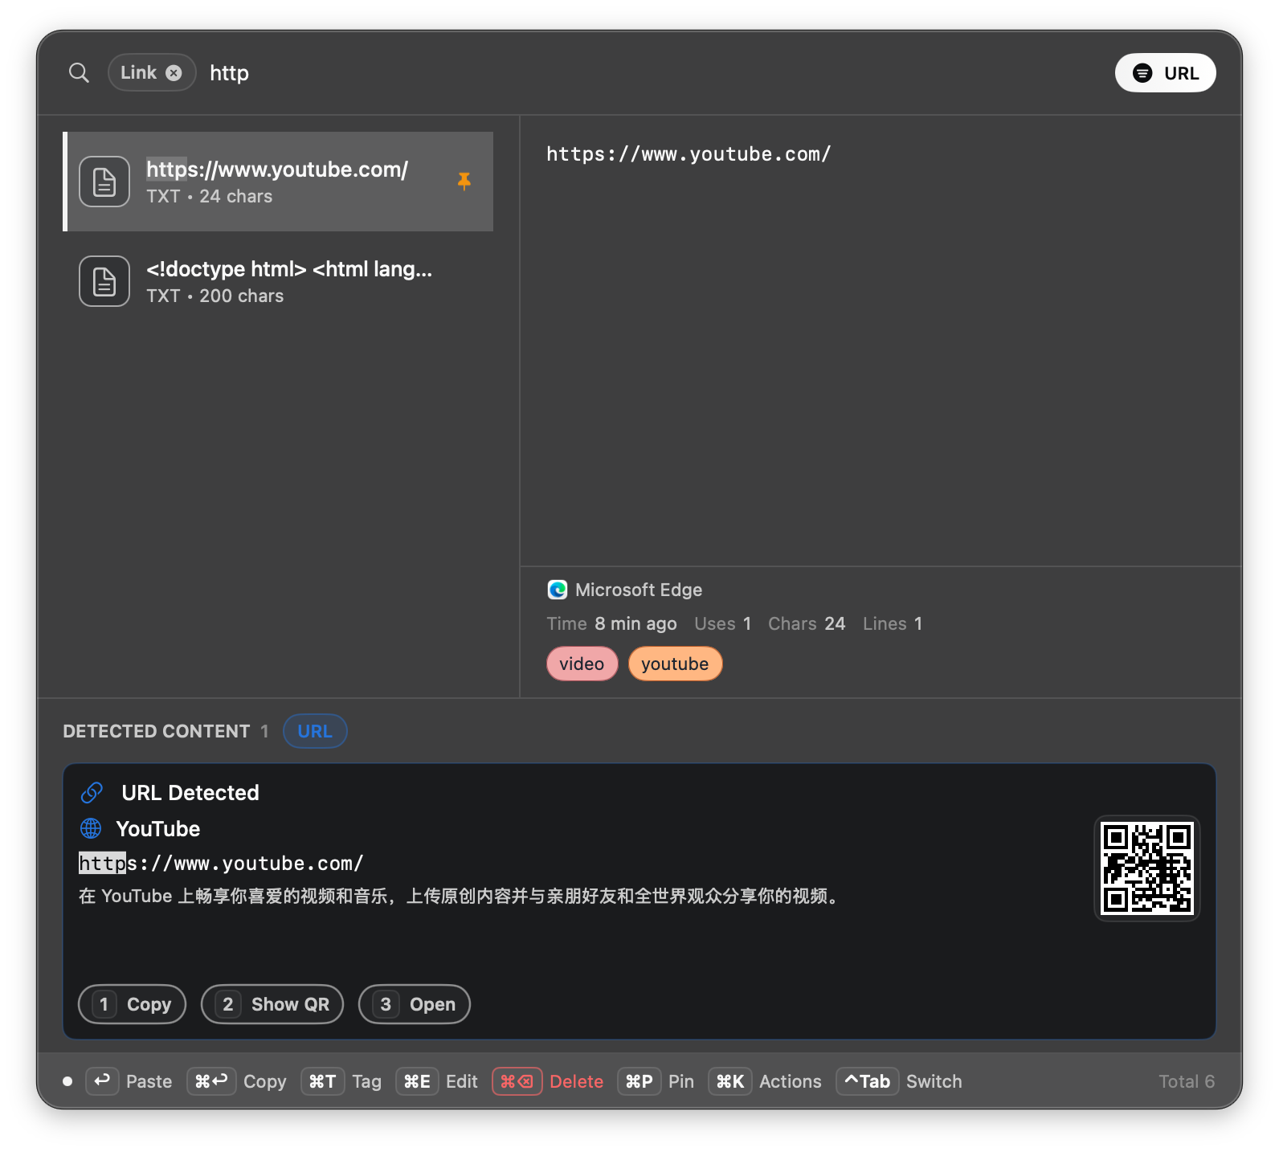Viewport: 1279px width, 1152px height.
Task: Click the document icon of youtube.com entry
Action: point(104,182)
